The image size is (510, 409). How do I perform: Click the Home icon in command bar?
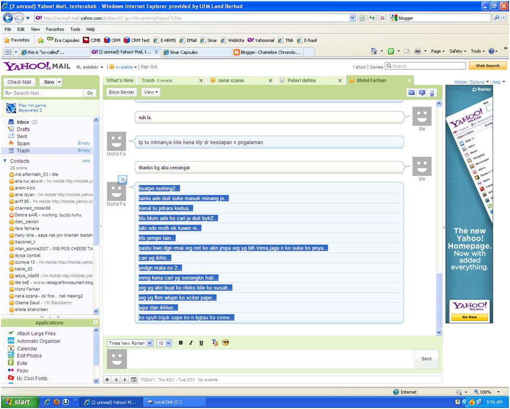374,51
